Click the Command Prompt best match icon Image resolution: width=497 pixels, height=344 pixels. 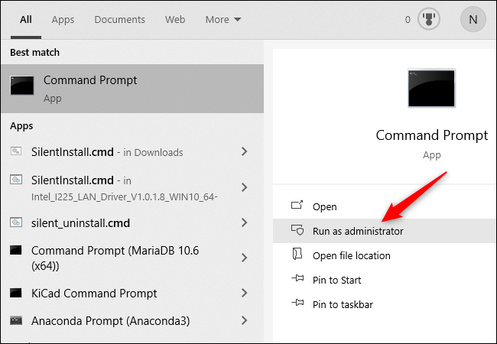pos(22,85)
